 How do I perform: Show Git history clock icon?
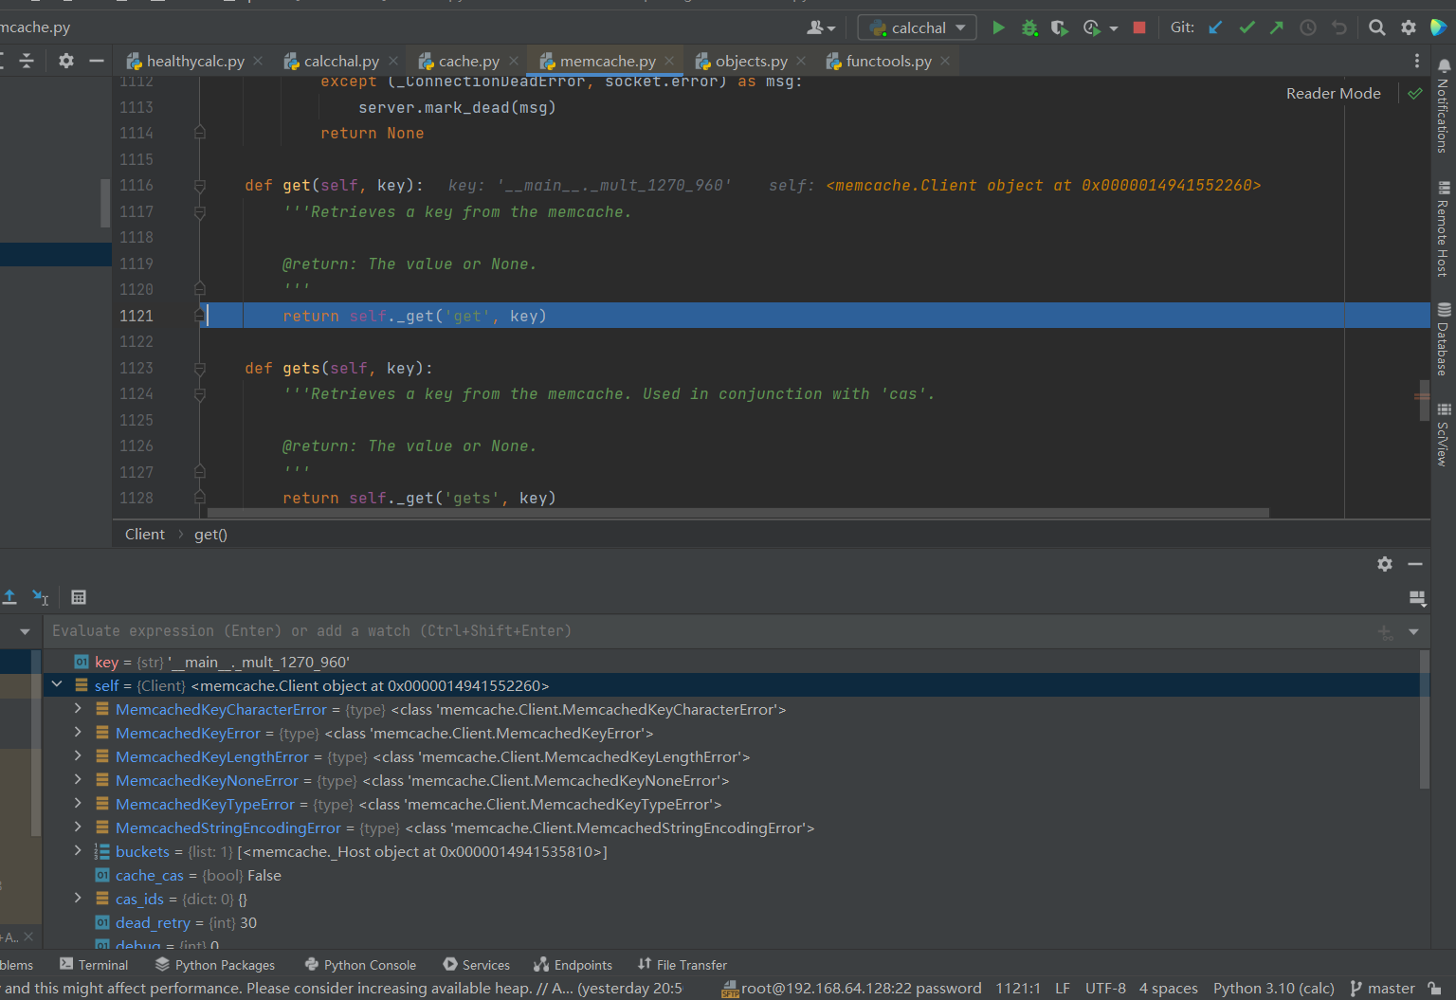tap(1308, 27)
